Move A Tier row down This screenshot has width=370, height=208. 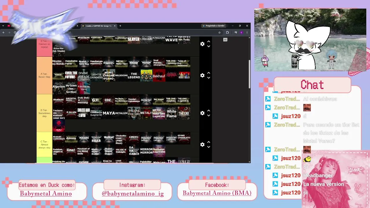point(209,78)
